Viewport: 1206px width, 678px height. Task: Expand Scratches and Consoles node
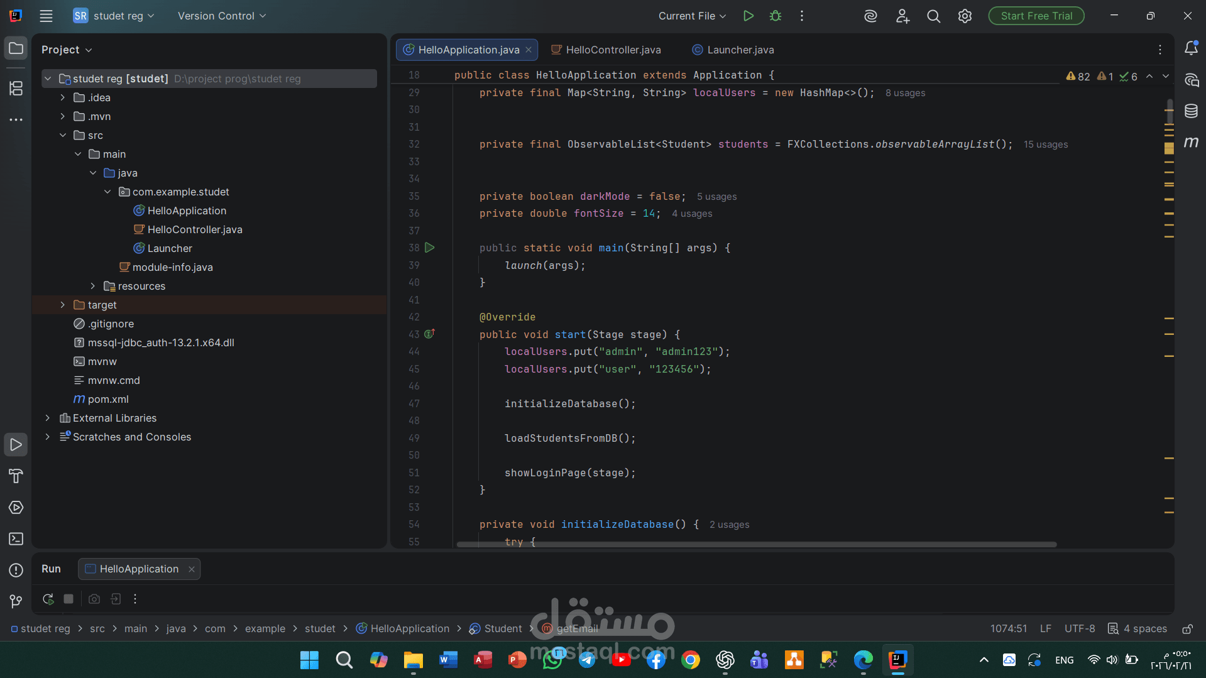coord(47,437)
